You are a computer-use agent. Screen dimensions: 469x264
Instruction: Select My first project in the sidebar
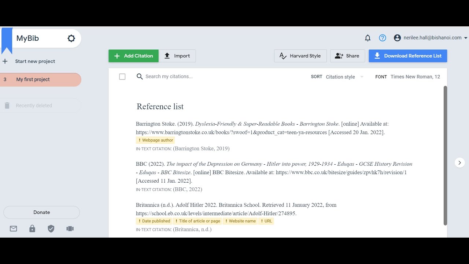[x=40, y=80]
